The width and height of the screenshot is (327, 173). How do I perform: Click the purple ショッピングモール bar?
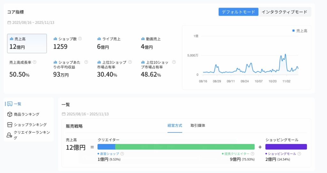(286, 147)
